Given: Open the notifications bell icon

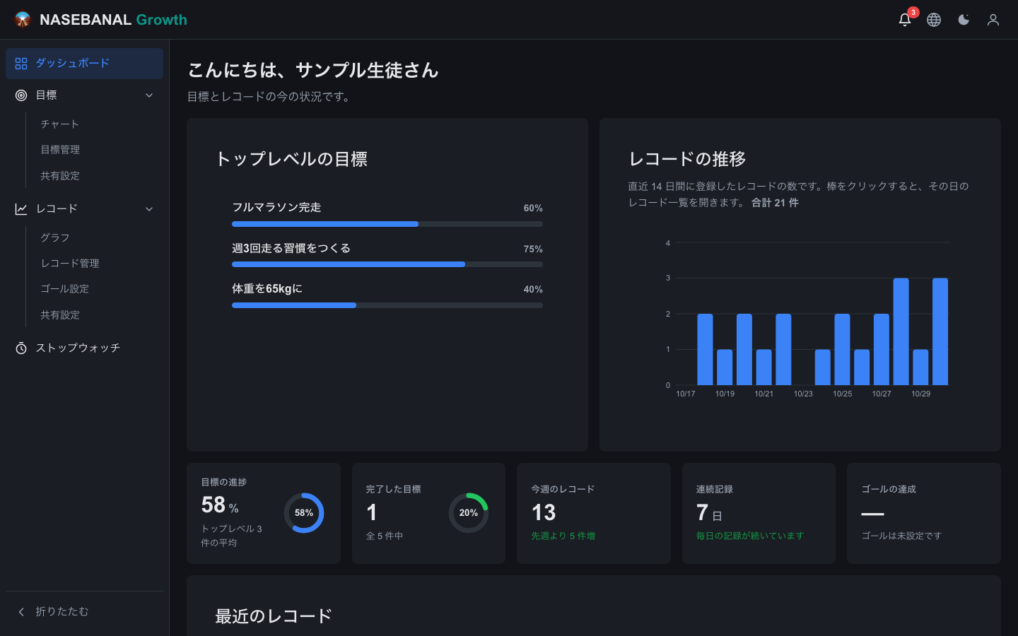Looking at the screenshot, I should coord(904,20).
